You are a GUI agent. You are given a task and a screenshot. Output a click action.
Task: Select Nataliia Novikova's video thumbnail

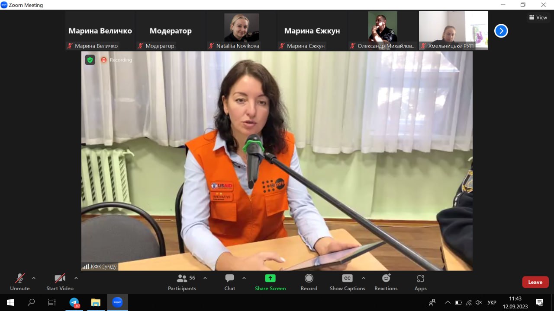point(241,30)
